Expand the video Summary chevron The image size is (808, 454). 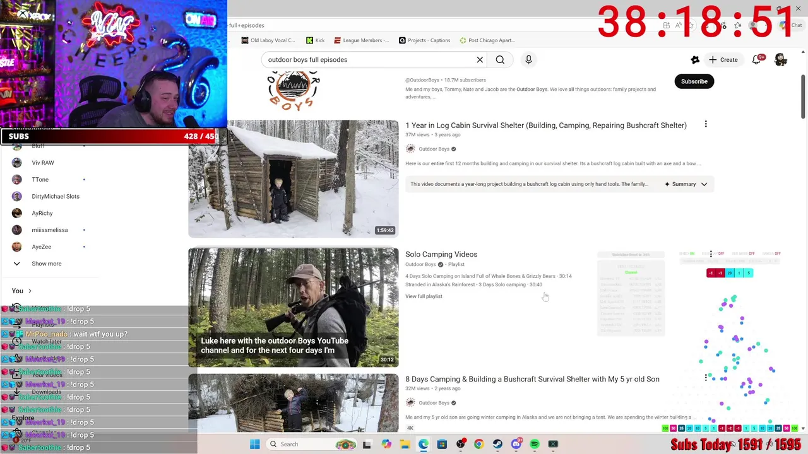[704, 184]
